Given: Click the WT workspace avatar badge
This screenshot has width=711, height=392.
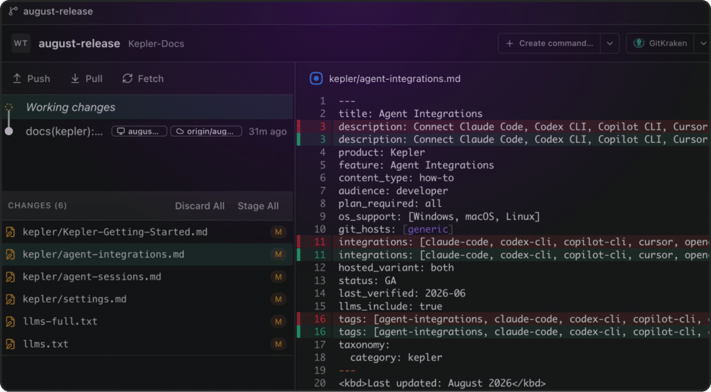Looking at the screenshot, I should [x=21, y=44].
